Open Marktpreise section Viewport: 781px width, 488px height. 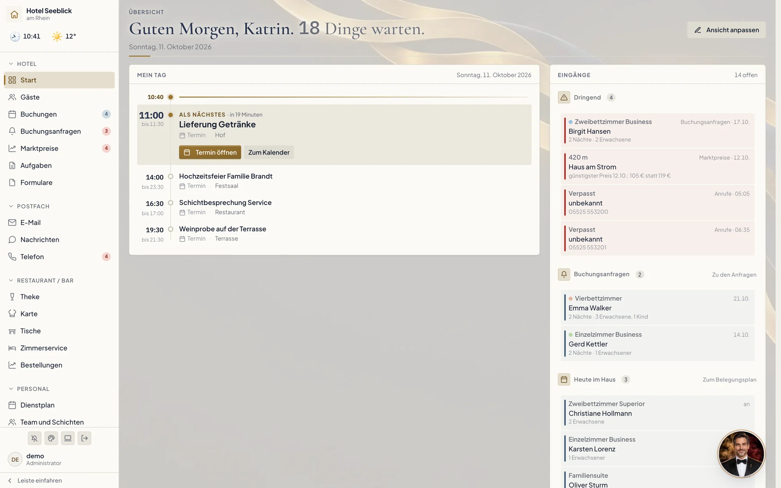coord(59,148)
